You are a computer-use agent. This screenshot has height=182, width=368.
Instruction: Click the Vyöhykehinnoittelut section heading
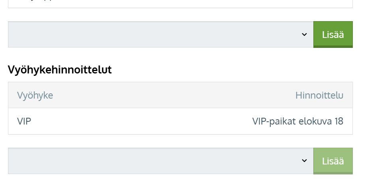tap(60, 70)
